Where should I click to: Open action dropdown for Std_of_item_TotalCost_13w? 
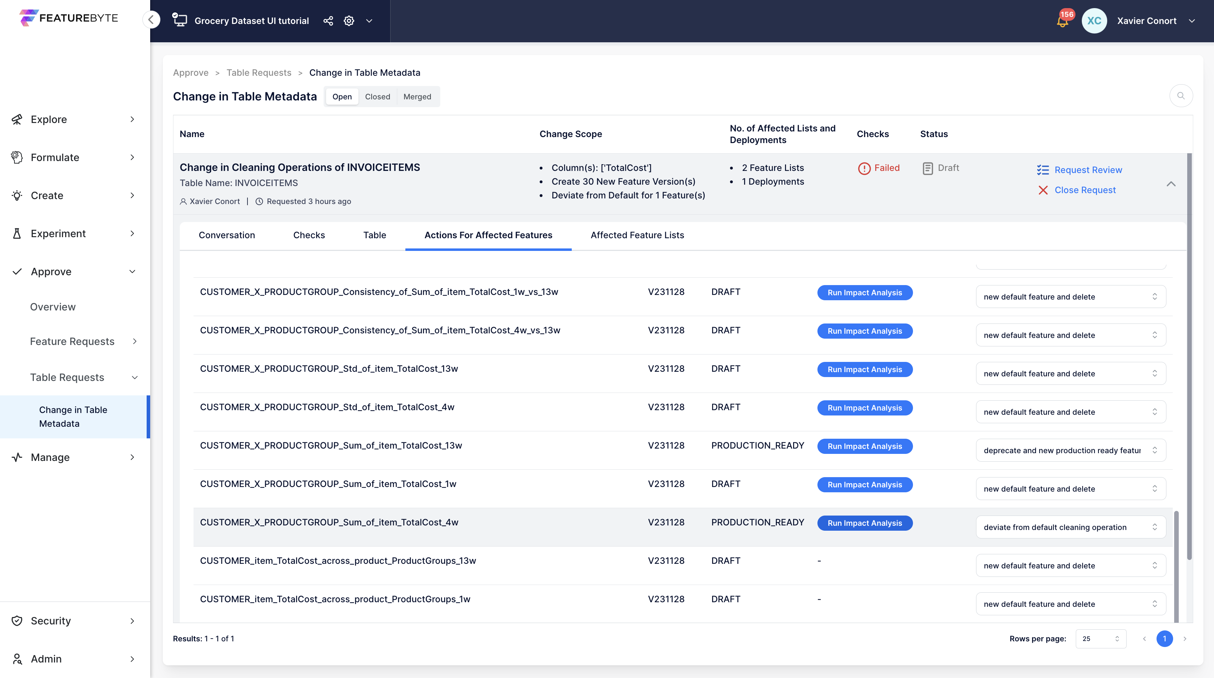(1071, 373)
